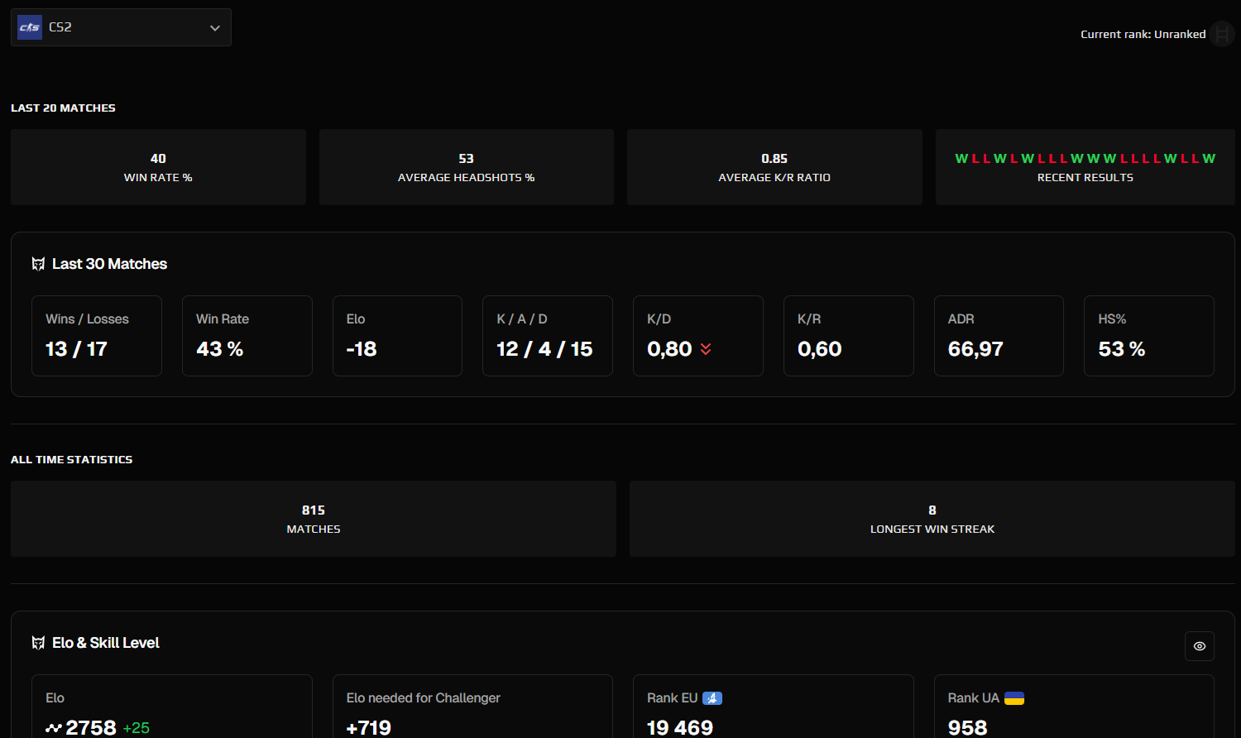Click the red downward arrows beside K/D

coord(705,349)
